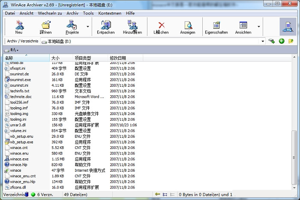This screenshot has width=300, height=200.
Task: Click the key icon in status bar
Action: pos(157,194)
